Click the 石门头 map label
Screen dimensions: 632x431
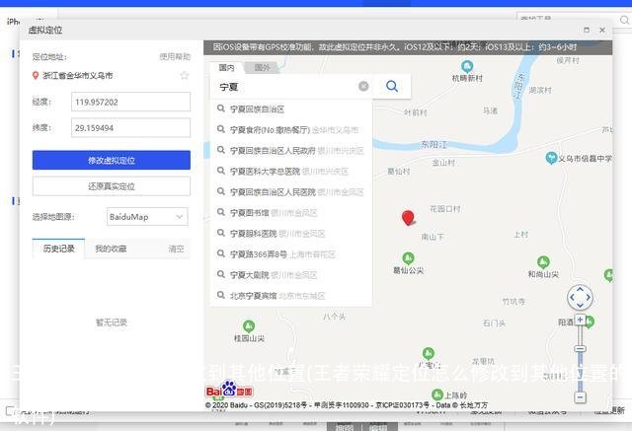494,323
